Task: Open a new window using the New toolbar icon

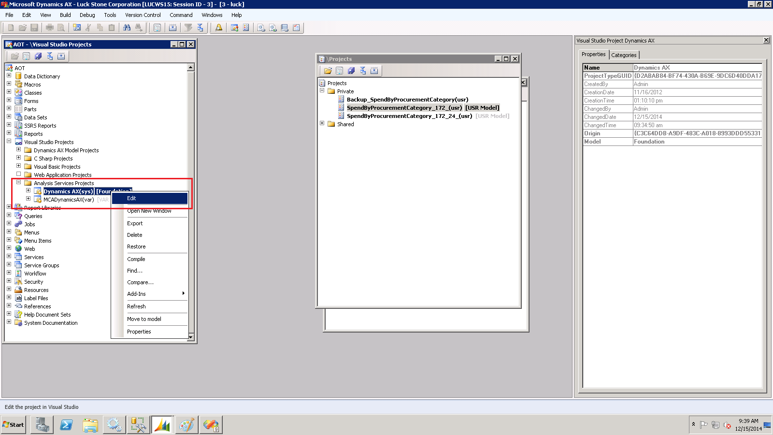Action: [x=10, y=28]
